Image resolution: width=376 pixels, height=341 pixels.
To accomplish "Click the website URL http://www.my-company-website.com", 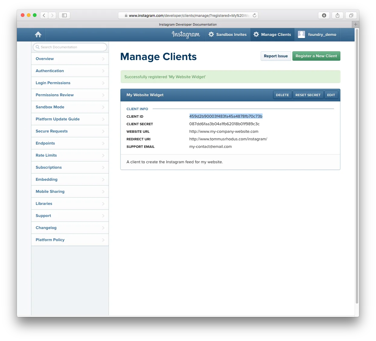I will click(x=224, y=132).
